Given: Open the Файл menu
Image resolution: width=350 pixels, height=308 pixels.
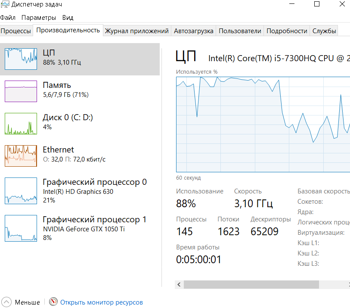Looking at the screenshot, I should point(8,18).
